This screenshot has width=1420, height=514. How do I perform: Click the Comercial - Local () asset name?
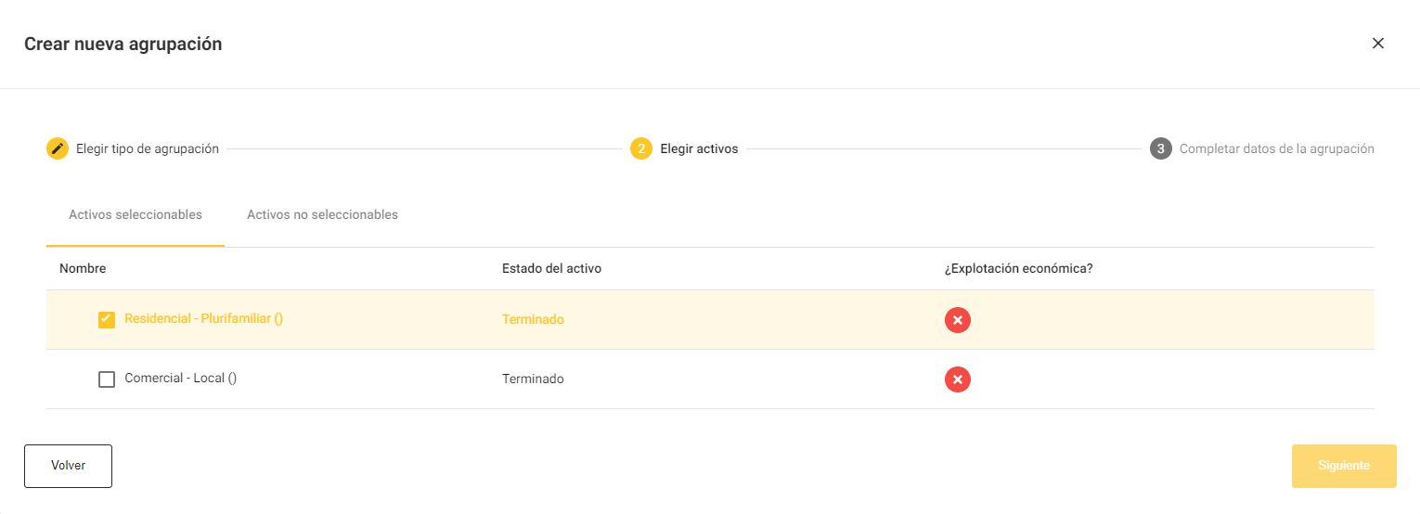[181, 379]
